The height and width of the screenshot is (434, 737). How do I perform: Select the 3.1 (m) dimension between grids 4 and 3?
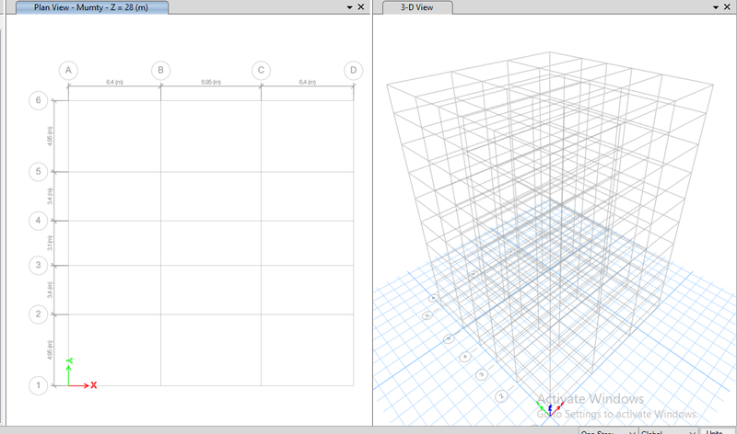pos(51,243)
